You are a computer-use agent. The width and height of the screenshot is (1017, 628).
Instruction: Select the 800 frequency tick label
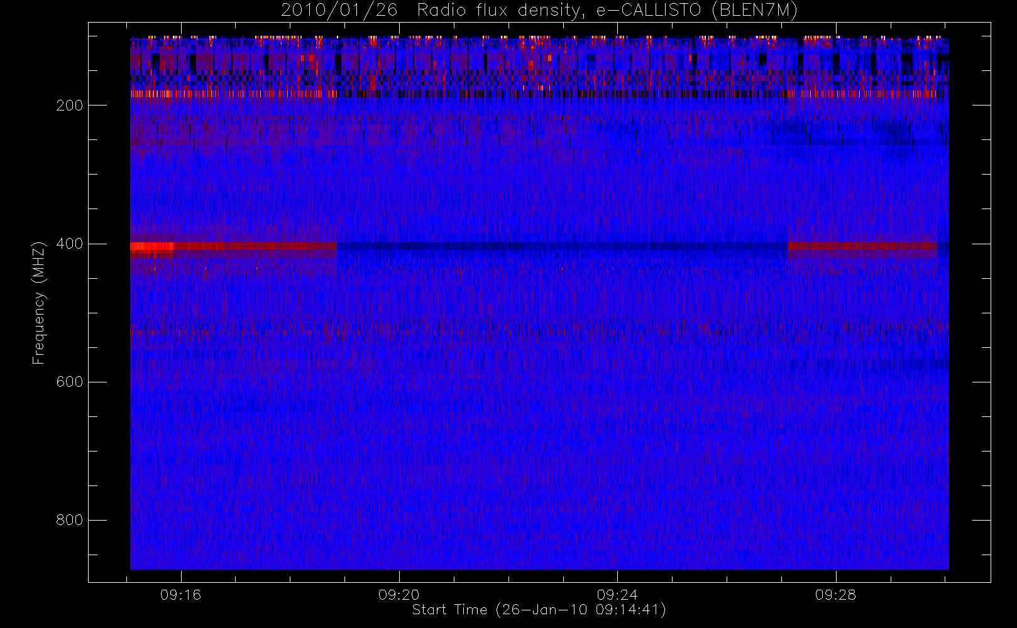[x=70, y=520]
